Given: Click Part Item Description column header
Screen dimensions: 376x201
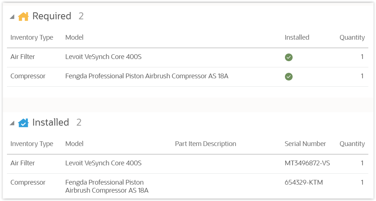Looking at the screenshot, I should coord(205,144).
